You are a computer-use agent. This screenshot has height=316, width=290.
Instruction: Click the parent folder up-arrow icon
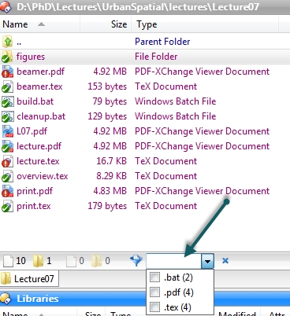[7, 42]
